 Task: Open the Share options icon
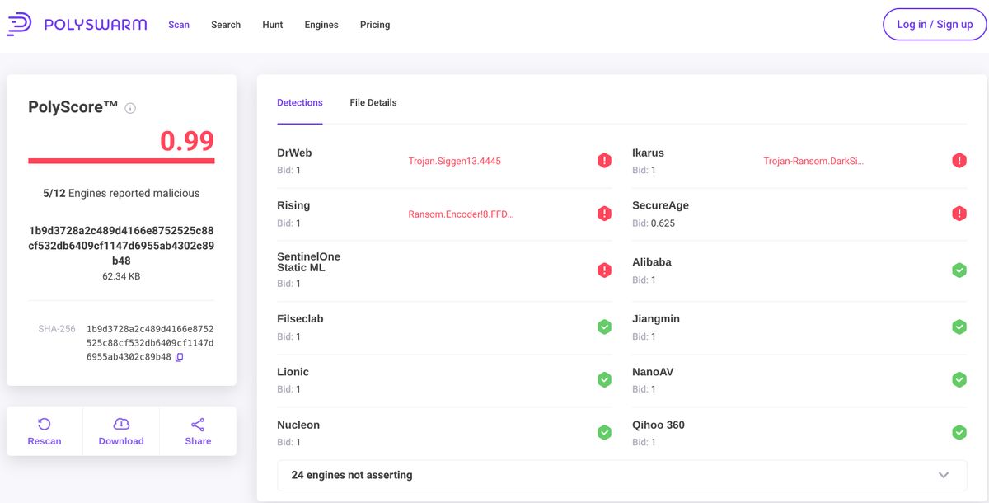[197, 423]
